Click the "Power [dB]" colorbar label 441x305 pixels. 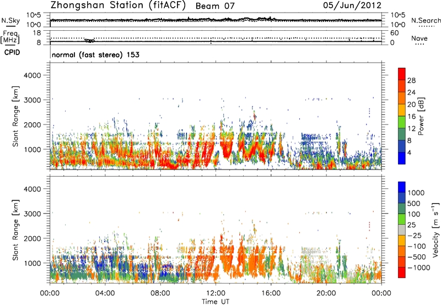point(421,116)
